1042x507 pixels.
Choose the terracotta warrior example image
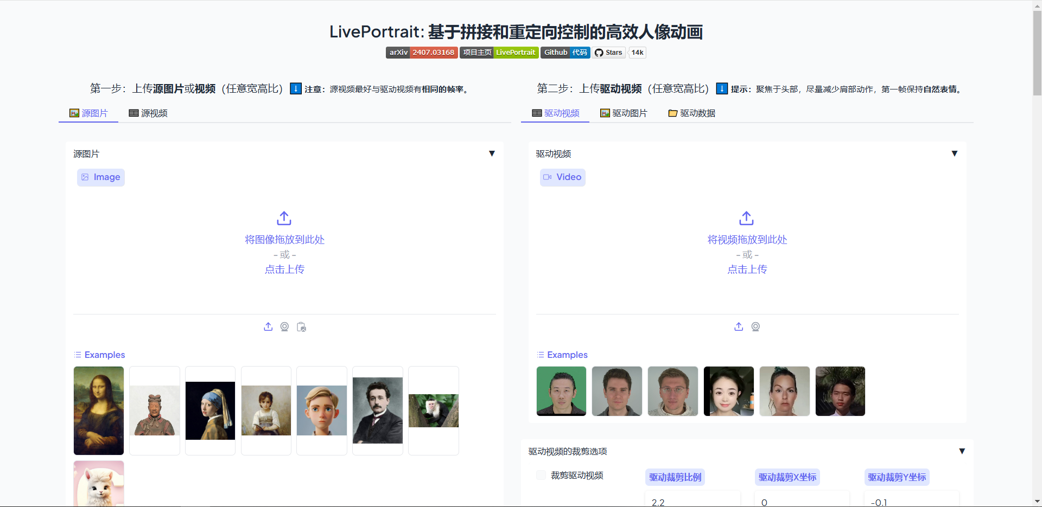pos(155,410)
